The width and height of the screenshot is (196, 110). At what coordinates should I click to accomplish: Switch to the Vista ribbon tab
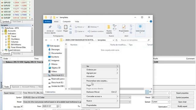[77, 22]
